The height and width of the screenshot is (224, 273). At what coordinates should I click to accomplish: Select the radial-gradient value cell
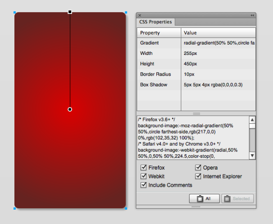point(219,43)
